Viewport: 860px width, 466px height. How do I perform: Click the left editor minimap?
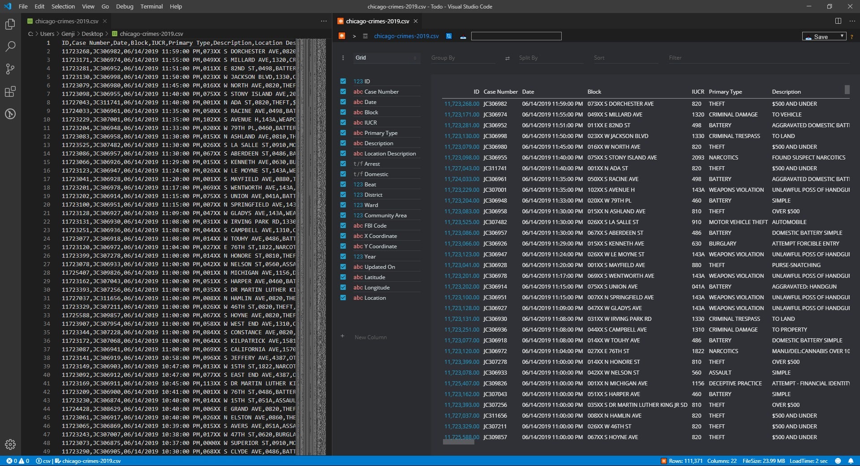point(311,246)
